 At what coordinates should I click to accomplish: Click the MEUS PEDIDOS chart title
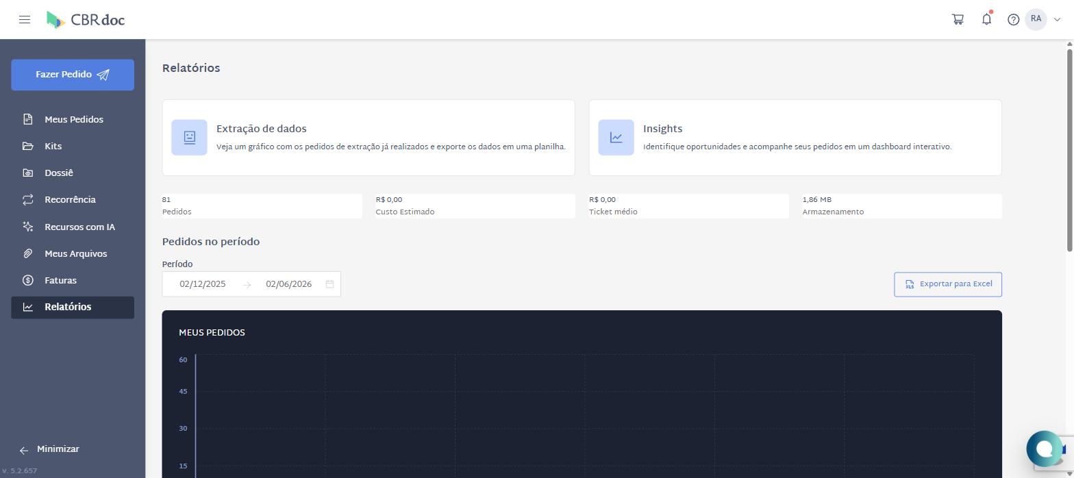click(x=212, y=333)
